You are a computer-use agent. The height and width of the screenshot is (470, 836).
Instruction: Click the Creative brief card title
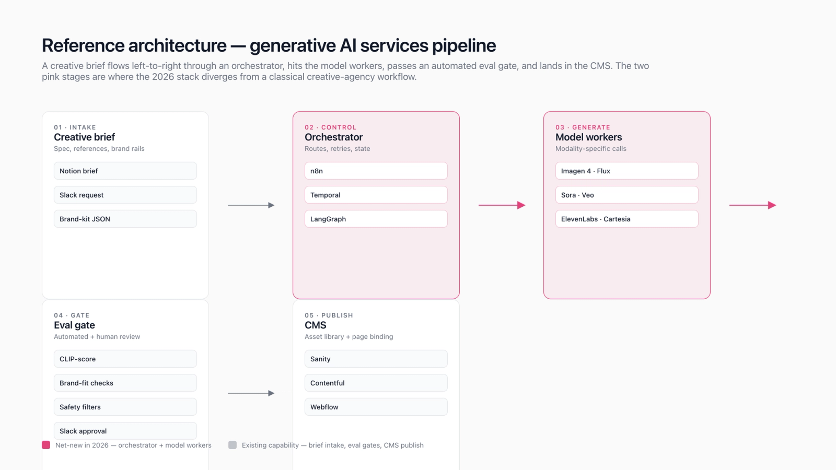[x=84, y=137]
